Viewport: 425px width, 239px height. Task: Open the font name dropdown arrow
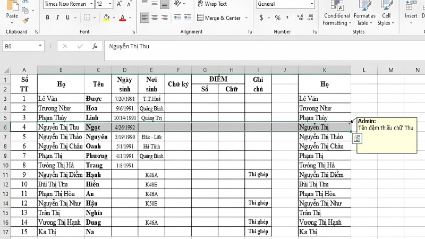point(91,4)
